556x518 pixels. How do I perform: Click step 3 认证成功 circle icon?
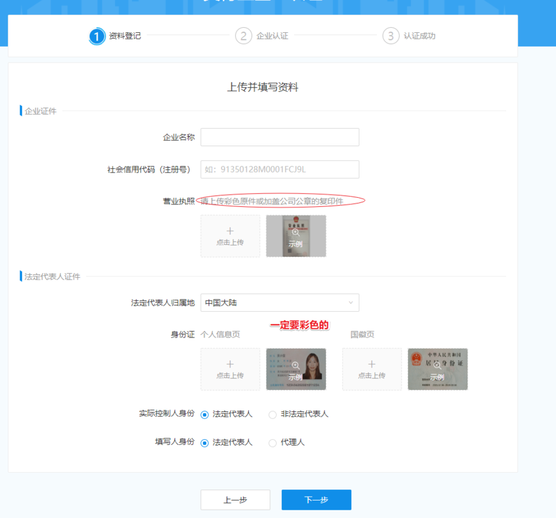click(390, 36)
